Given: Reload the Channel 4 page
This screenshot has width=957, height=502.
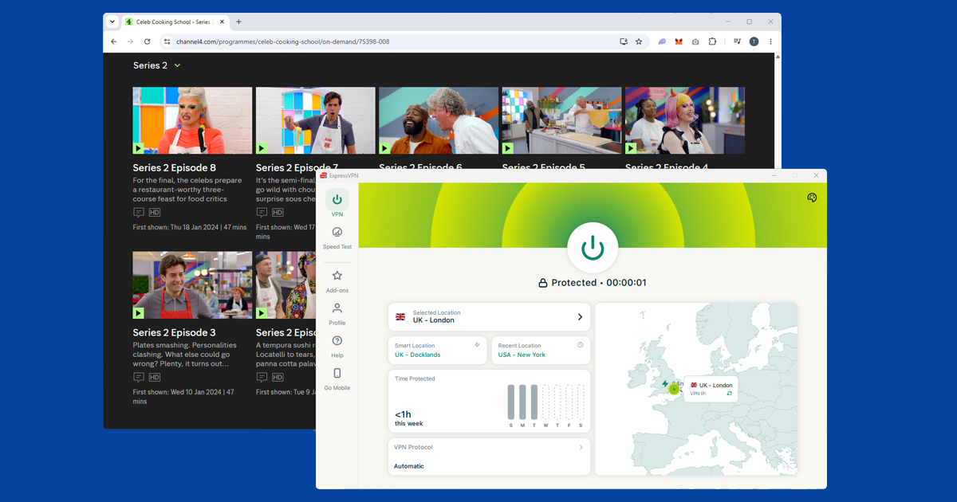Looking at the screenshot, I should click(148, 41).
